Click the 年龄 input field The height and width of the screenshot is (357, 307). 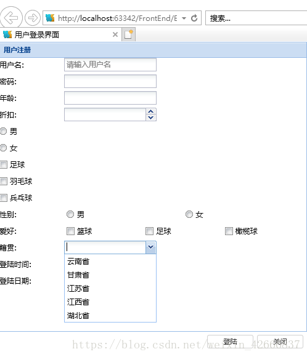(x=110, y=98)
